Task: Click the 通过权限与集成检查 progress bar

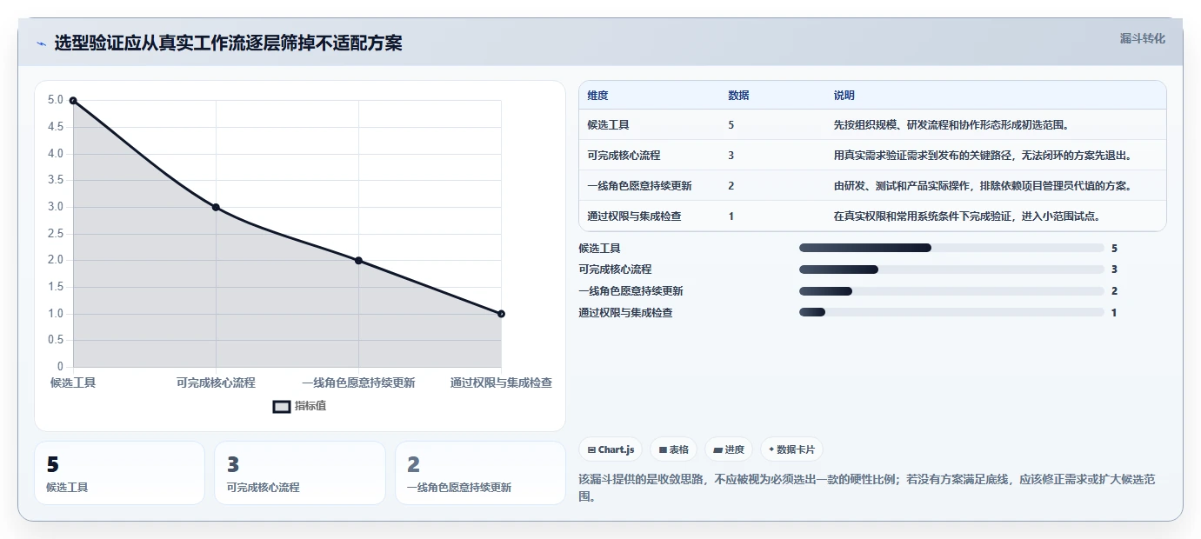Action: (x=951, y=312)
